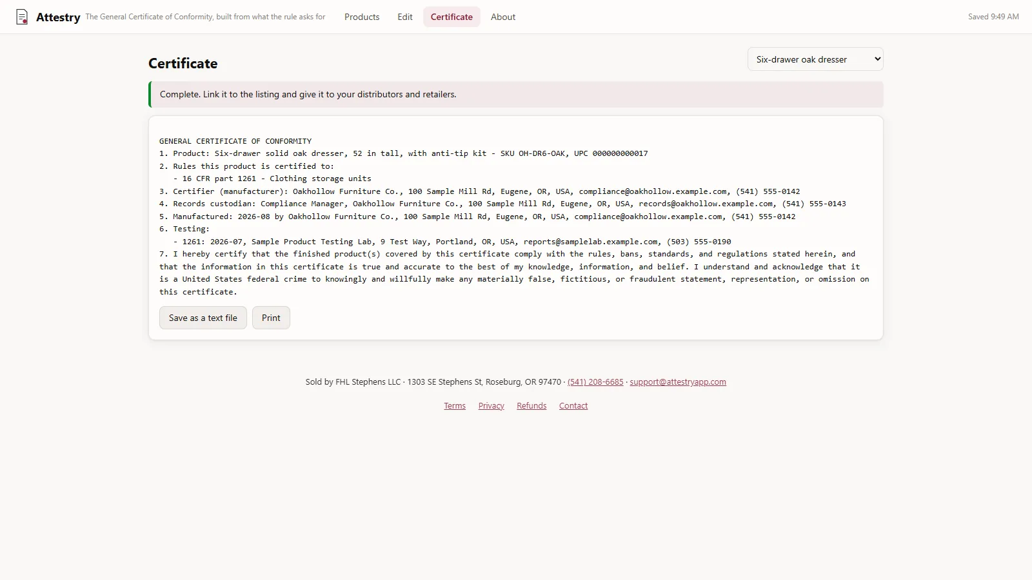Click Save as a text file
This screenshot has width=1032, height=580.
203,318
